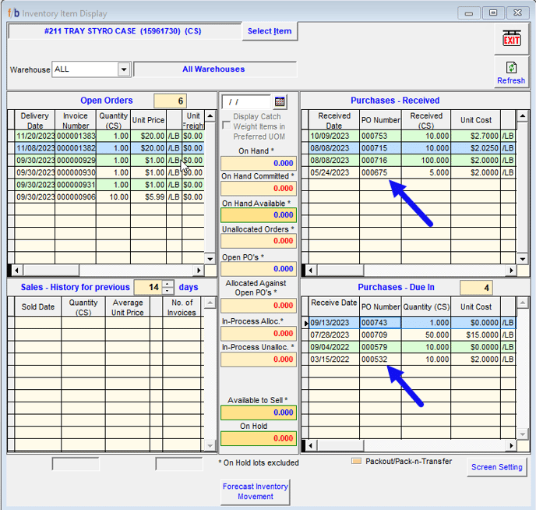536x510 pixels.
Task: Click the date input field beside calendar
Action: point(246,101)
